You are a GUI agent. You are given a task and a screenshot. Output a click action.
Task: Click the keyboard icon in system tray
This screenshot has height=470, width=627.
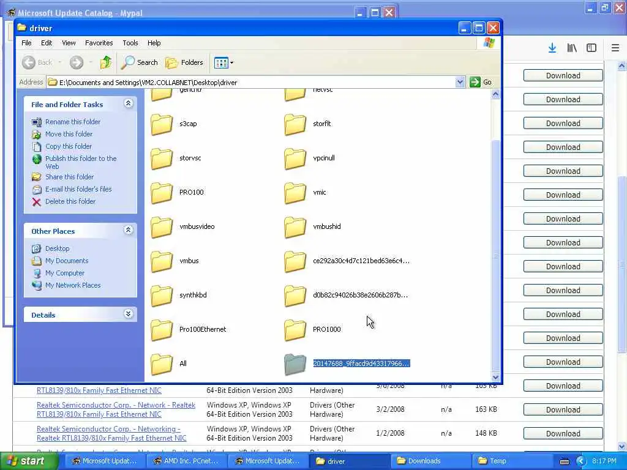pos(564,461)
